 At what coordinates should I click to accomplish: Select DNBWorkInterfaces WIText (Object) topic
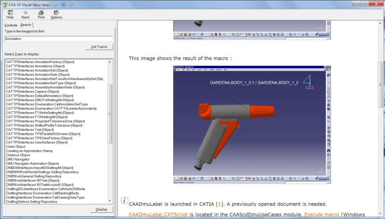pyautogui.click(x=33, y=180)
